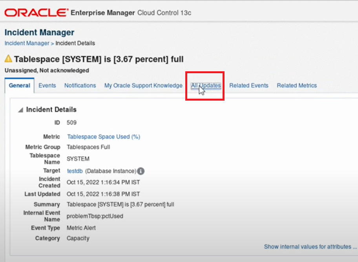Click the Capacity category value
This screenshot has height=262, width=358.
[x=78, y=238]
